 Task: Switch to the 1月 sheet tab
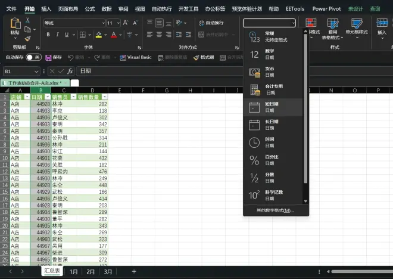tap(73, 272)
